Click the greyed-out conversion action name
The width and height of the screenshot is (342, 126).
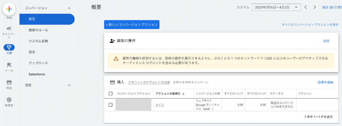(133, 105)
